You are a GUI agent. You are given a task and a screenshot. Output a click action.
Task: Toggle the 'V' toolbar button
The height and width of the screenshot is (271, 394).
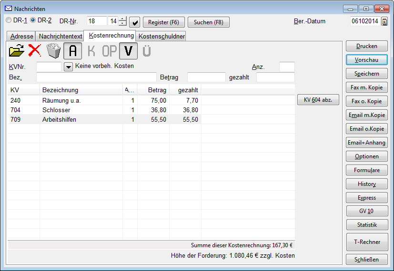[x=128, y=50]
